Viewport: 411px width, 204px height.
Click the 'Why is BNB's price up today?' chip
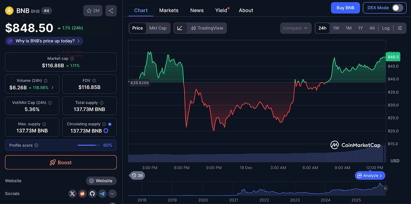pos(43,41)
